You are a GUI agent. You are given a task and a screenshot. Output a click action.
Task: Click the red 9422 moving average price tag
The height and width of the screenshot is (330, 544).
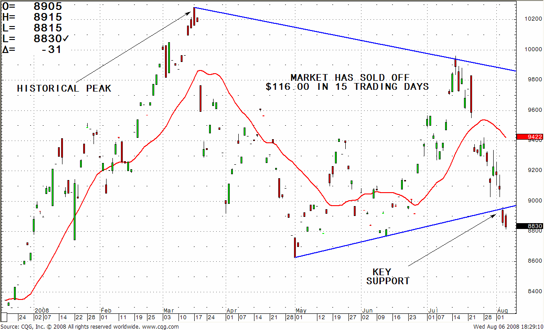530,137
